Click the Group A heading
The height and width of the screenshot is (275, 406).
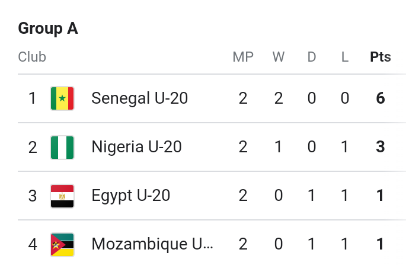pos(48,28)
